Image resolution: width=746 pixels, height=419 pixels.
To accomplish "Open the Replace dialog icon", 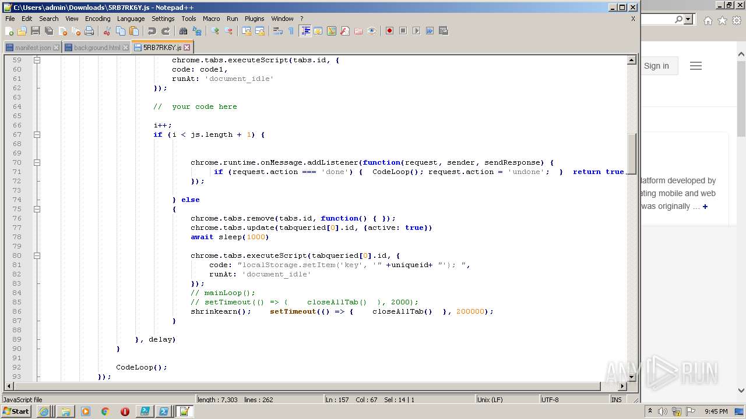I will pyautogui.click(x=197, y=31).
